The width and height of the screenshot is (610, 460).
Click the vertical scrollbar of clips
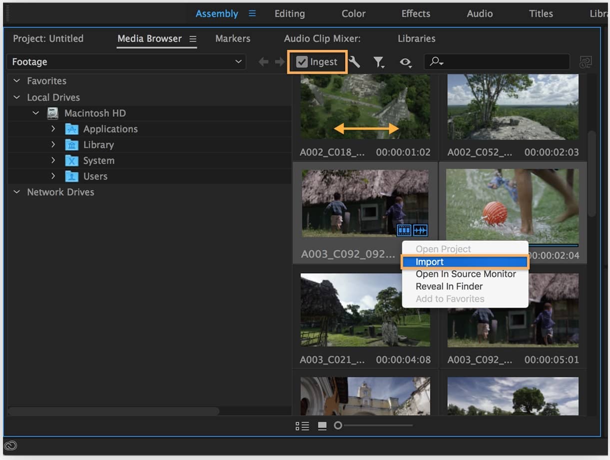click(592, 173)
